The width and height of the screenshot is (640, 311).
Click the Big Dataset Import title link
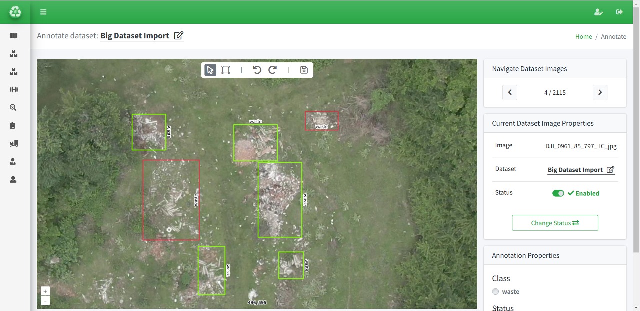pos(135,36)
